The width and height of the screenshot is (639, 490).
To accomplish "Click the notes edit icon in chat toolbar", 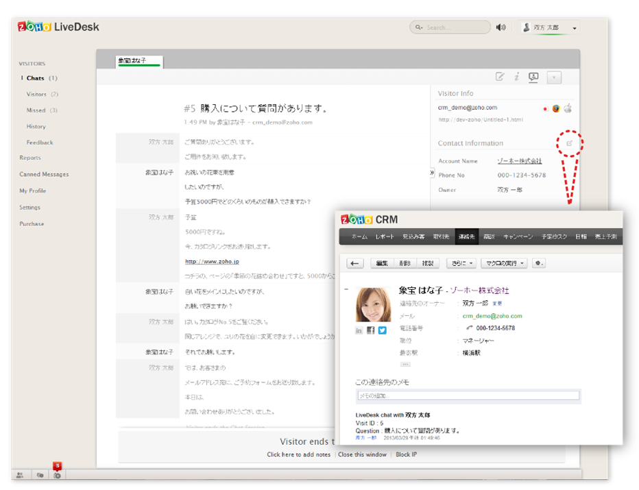I will (x=500, y=77).
